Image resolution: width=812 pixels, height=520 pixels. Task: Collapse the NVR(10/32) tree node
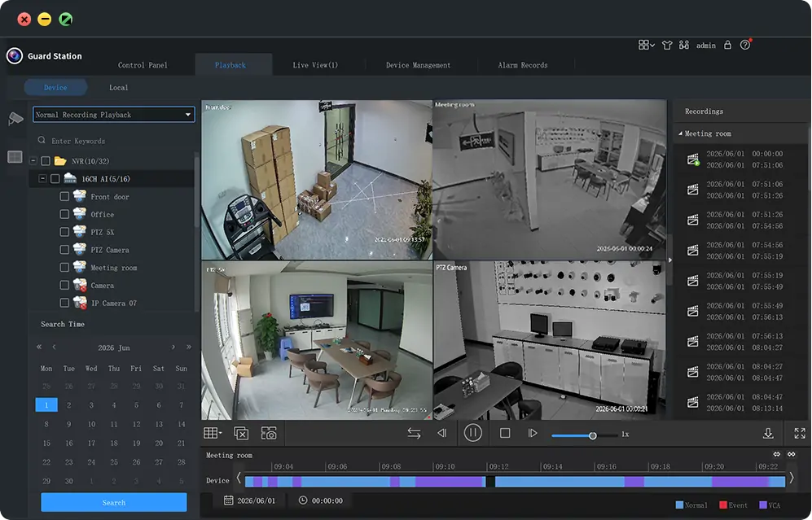point(33,161)
